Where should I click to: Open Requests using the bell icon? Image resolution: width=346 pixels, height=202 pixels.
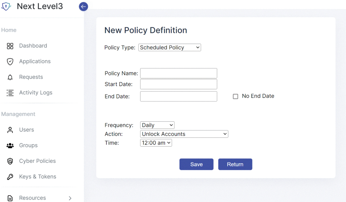10,77
